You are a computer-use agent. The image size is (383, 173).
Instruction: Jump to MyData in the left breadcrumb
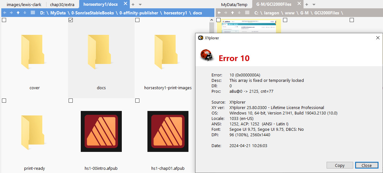[58, 13]
